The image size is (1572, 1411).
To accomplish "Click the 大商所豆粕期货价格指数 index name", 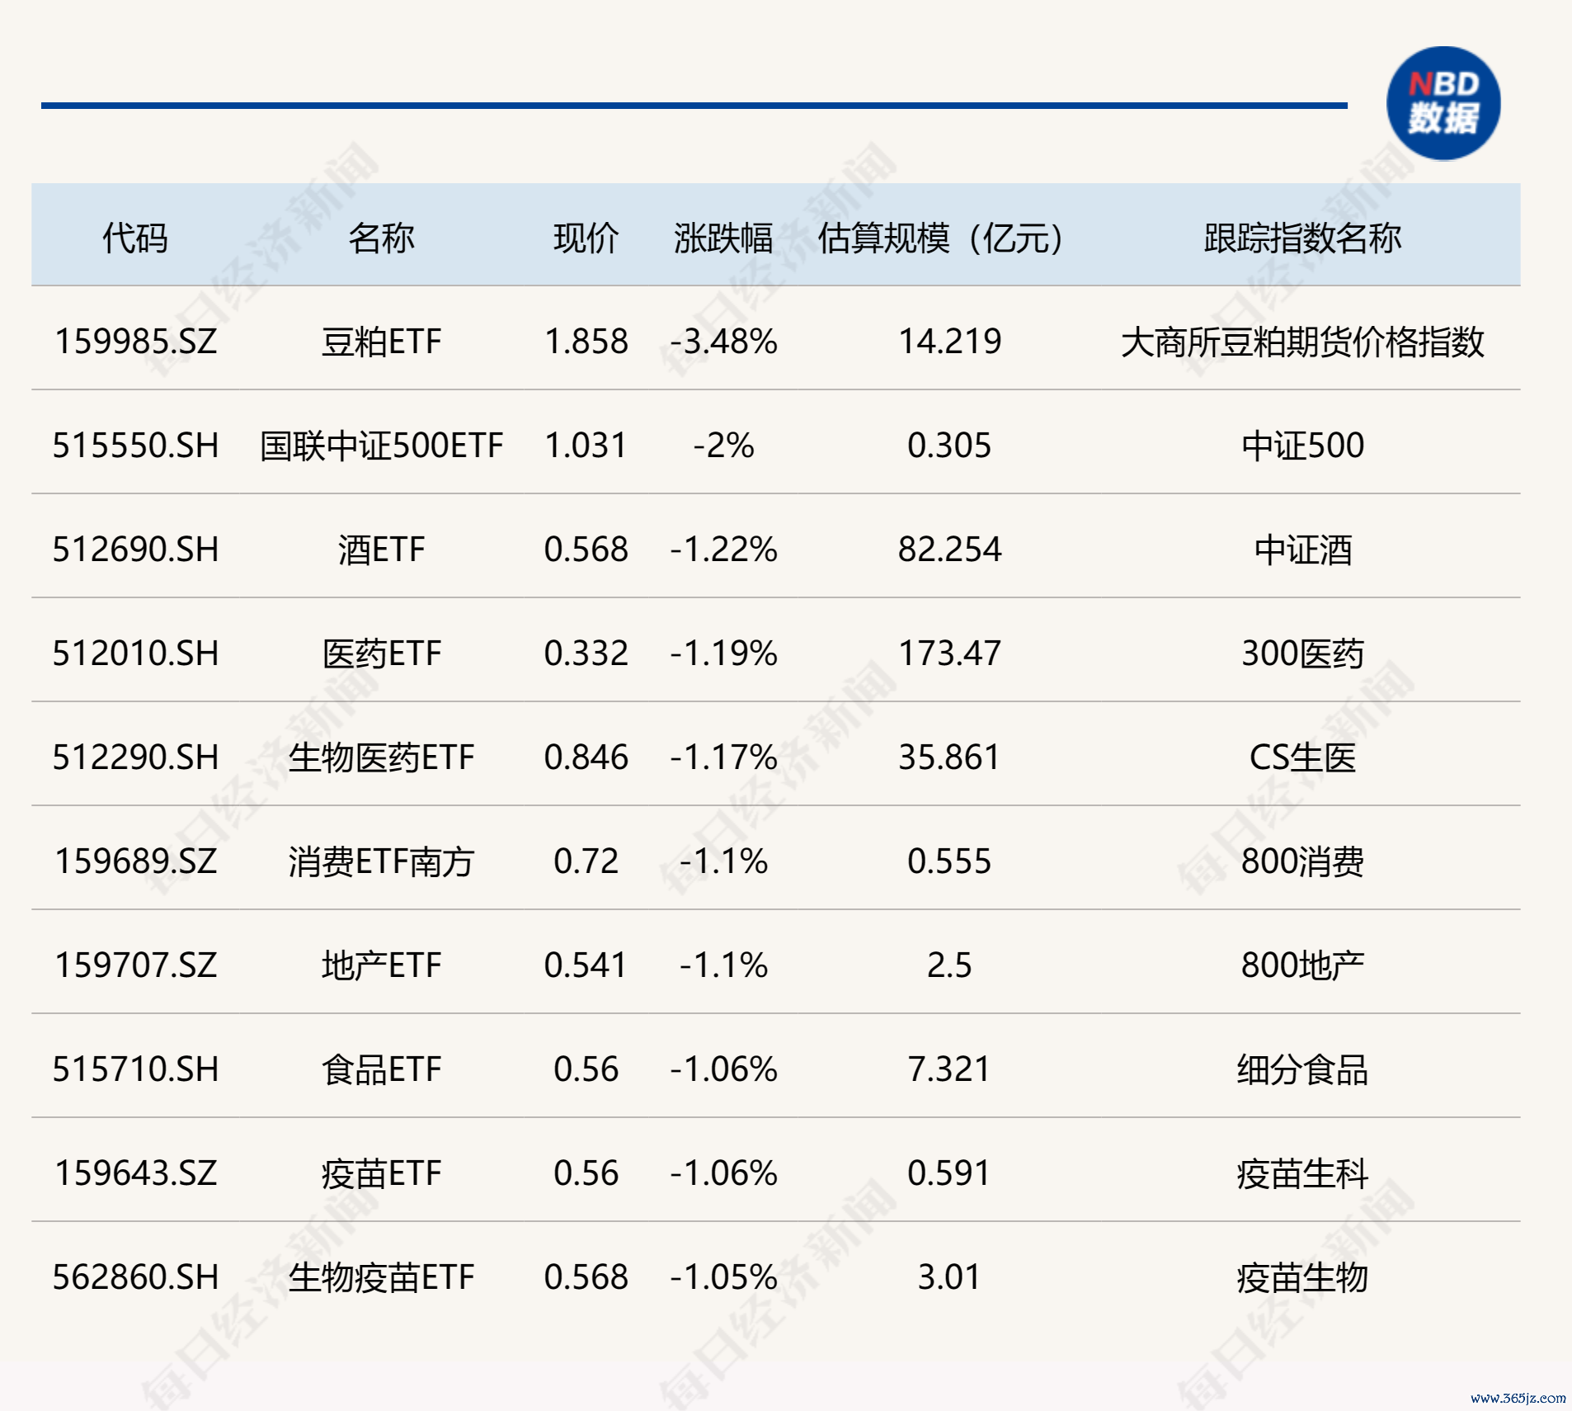I will click(x=1302, y=342).
